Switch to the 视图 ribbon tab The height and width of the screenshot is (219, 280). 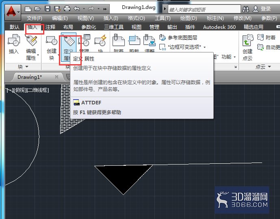137,27
